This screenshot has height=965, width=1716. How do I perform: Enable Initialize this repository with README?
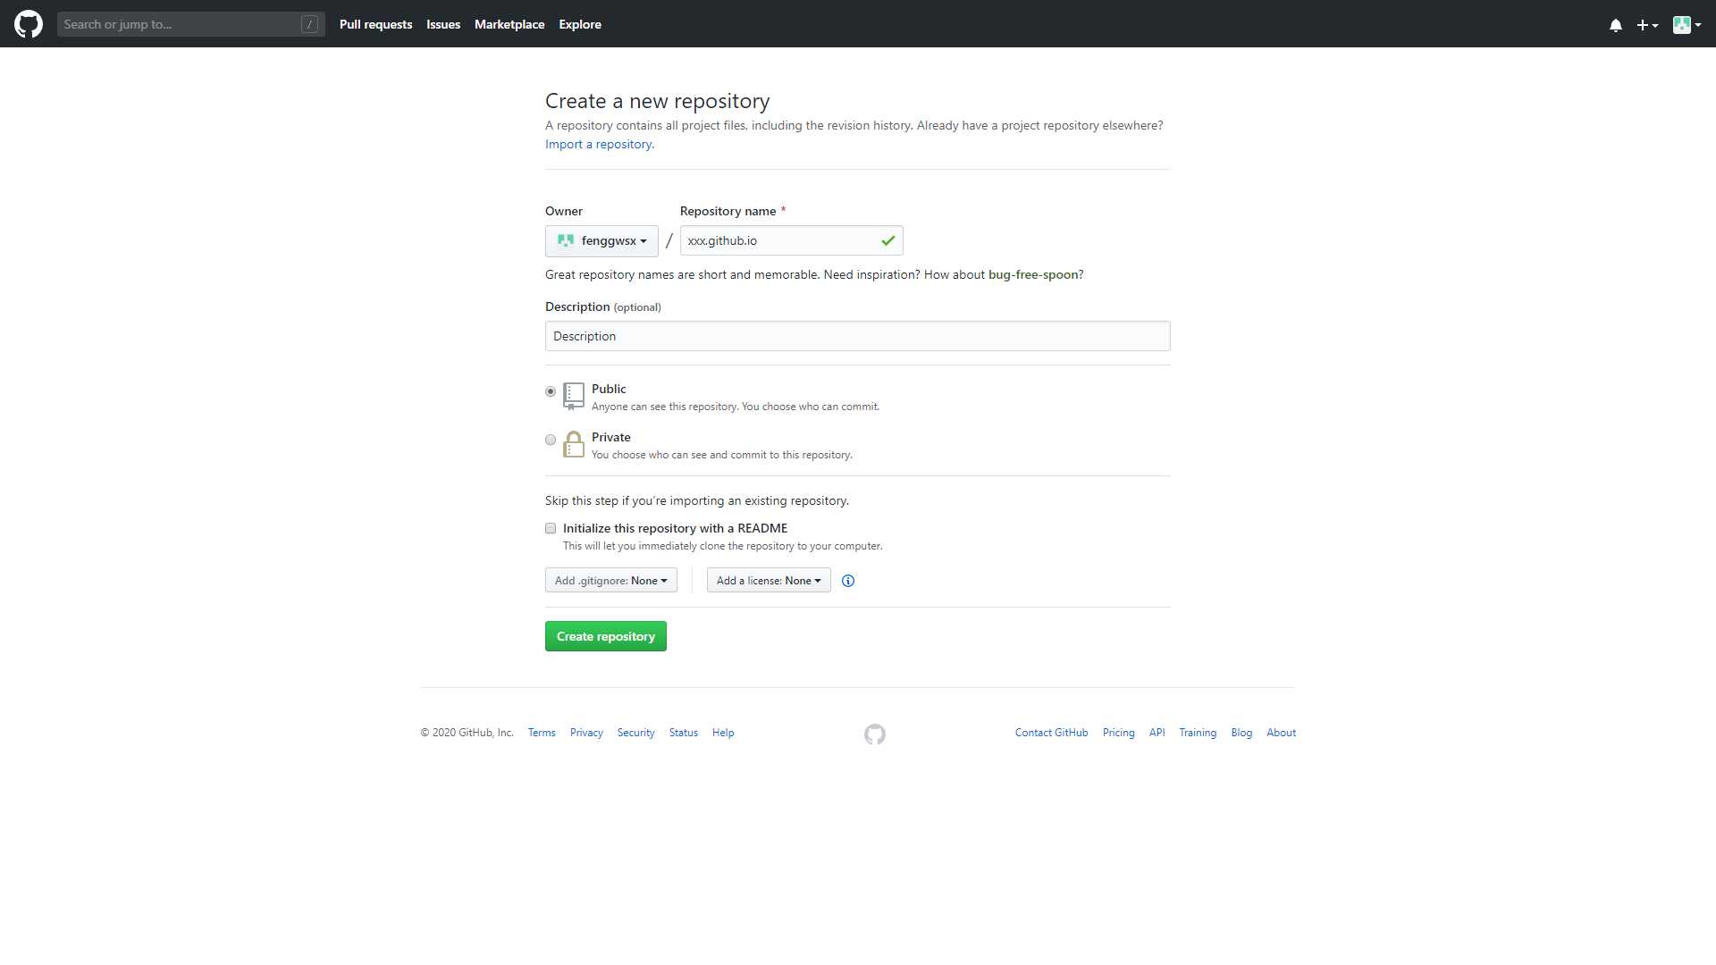point(551,528)
